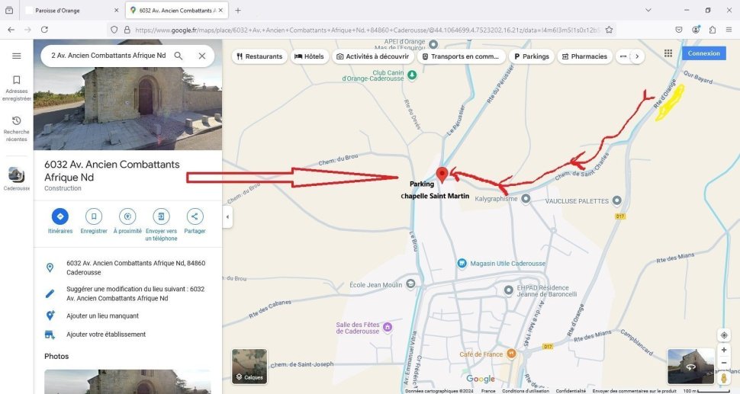Start Itinéraires directions
740x394 pixels.
coord(60,216)
